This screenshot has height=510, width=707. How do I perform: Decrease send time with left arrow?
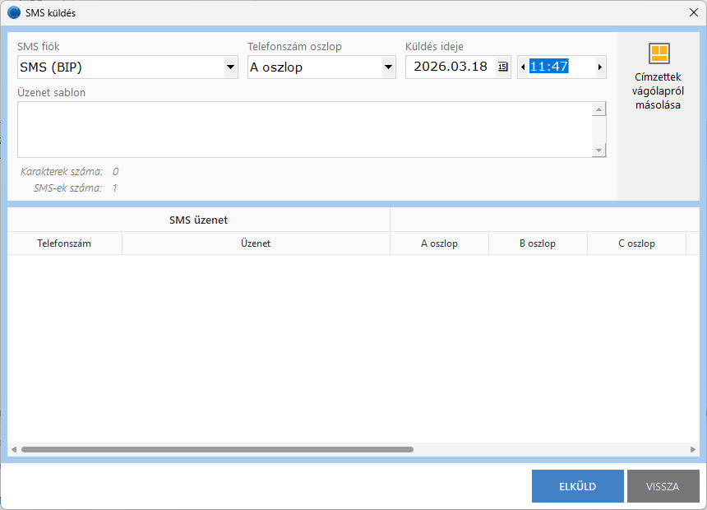coord(523,67)
